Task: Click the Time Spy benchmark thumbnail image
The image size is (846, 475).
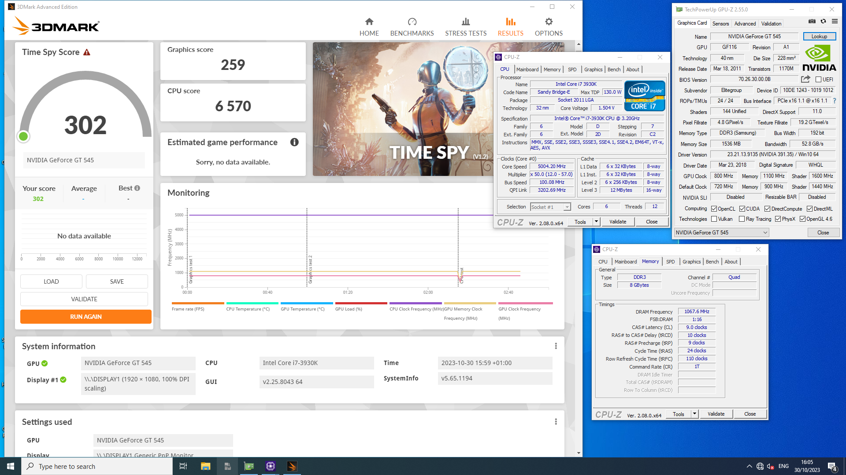Action: (403, 109)
